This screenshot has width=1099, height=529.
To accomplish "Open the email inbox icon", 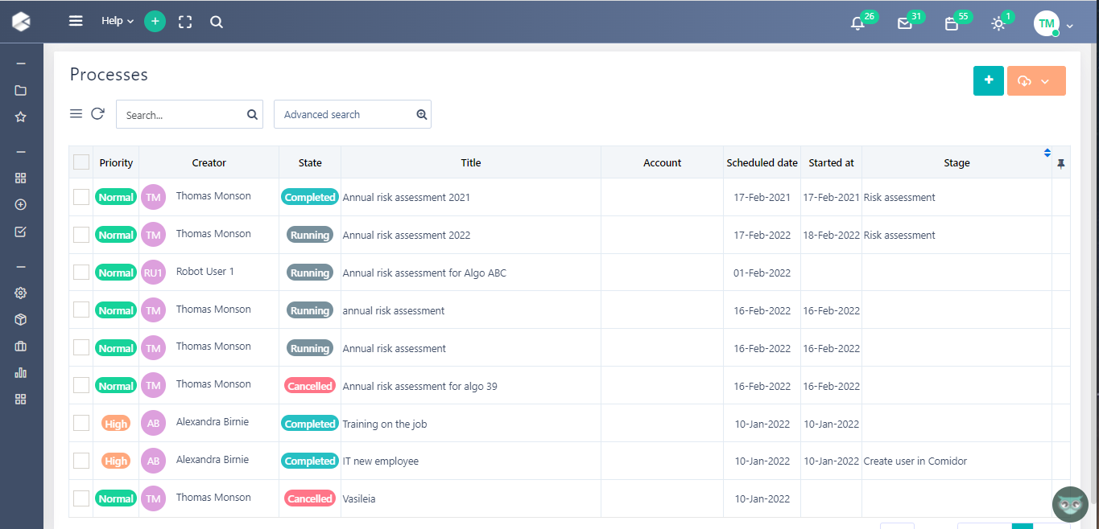I will (x=904, y=23).
